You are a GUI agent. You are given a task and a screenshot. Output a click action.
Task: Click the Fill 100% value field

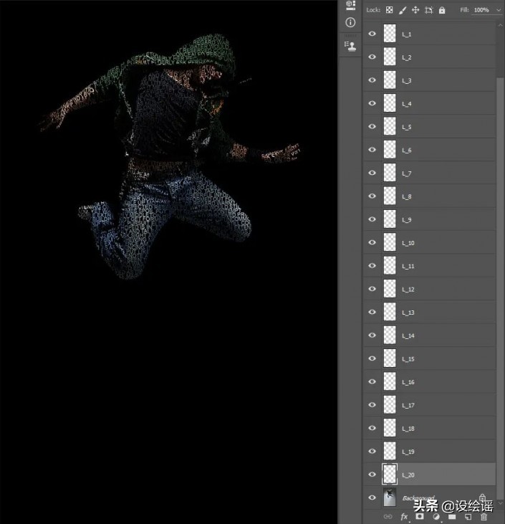pyautogui.click(x=481, y=10)
